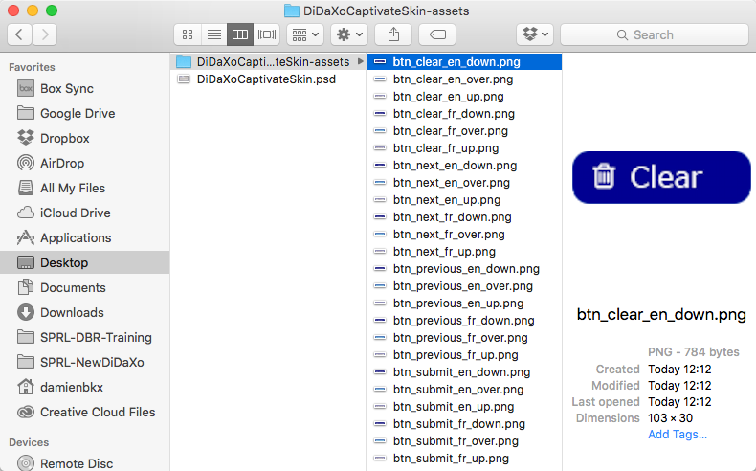Open iCloud Drive in sidebar

(x=75, y=213)
